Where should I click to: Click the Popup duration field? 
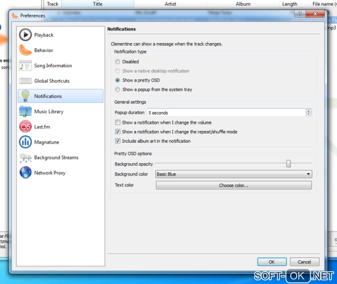point(226,112)
